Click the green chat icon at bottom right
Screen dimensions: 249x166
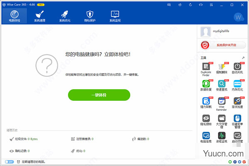pyautogui.click(x=230, y=162)
